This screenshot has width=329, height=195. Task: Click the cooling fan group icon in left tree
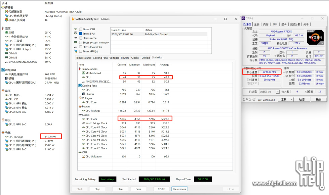pyautogui.click(x=3, y=70)
